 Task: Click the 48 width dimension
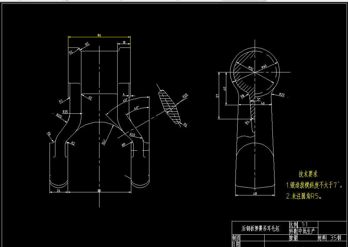point(255,194)
